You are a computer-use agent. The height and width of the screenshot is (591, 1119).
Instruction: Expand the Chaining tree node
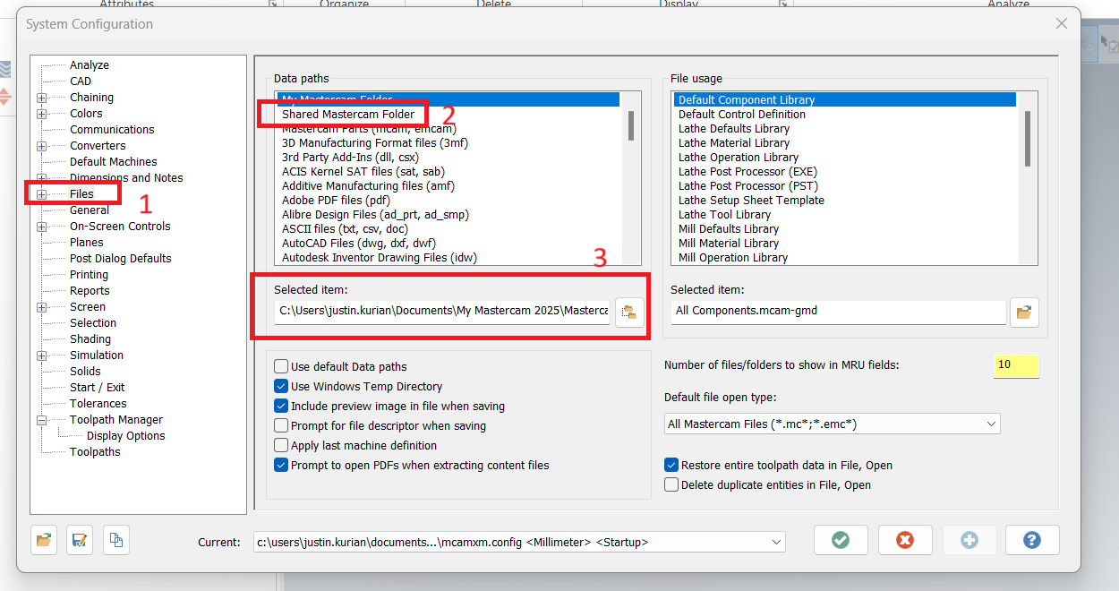[41, 98]
